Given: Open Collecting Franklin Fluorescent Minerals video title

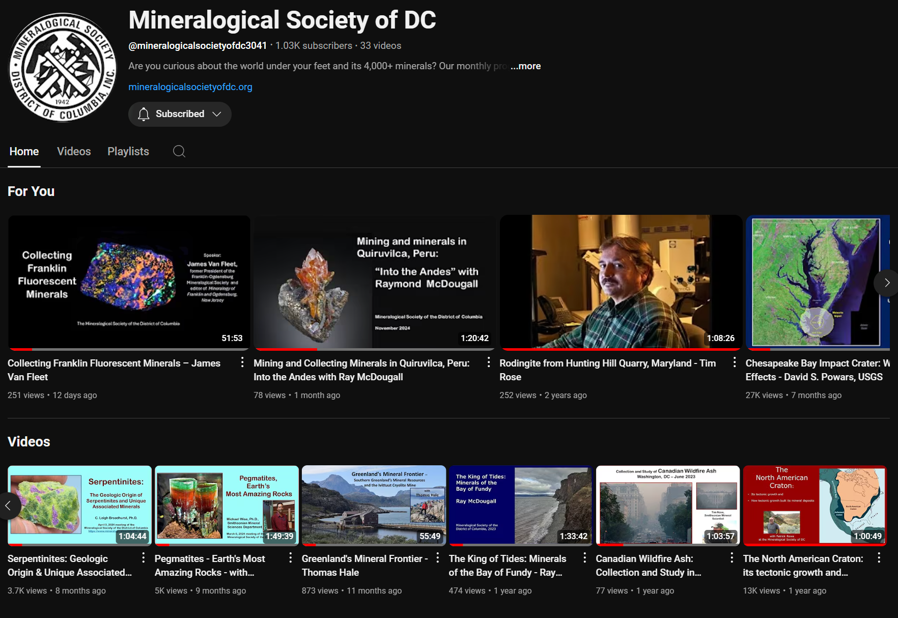Looking at the screenshot, I should (114, 370).
